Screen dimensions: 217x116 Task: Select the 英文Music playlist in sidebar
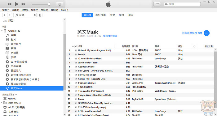[x=32, y=88]
